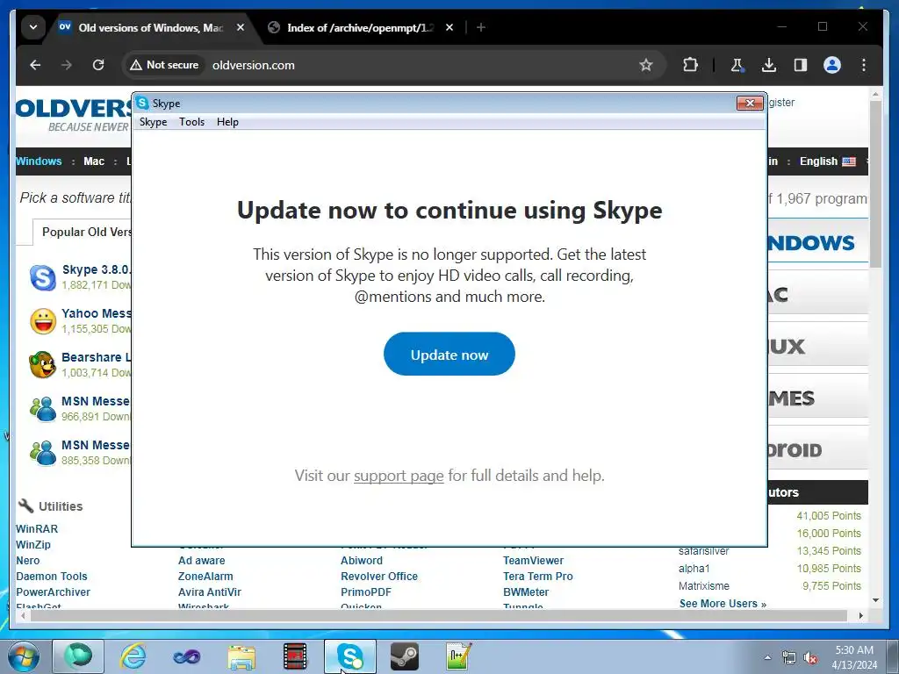Open the Tera Term Pro link
This screenshot has width=899, height=674.
[538, 576]
